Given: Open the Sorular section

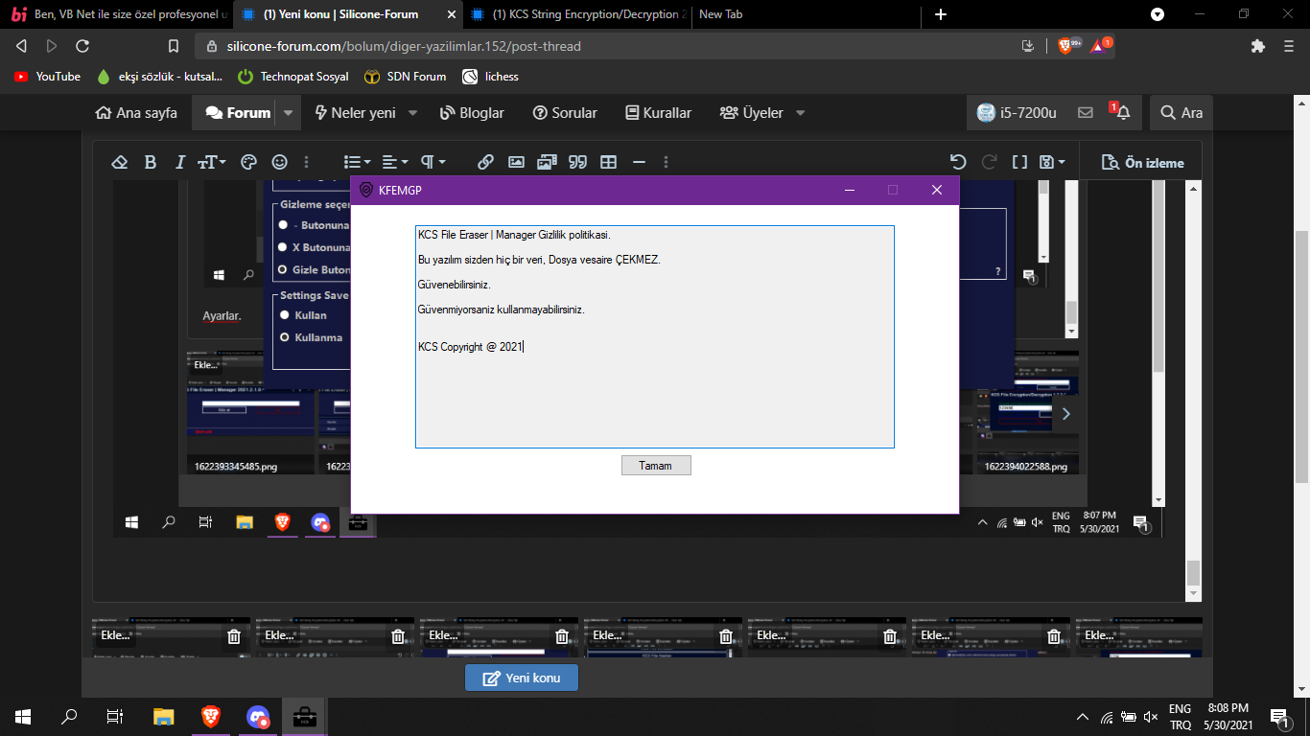Looking at the screenshot, I should click(x=565, y=113).
